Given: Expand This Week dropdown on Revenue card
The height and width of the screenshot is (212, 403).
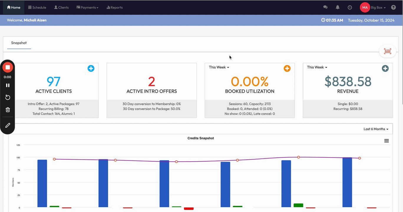Looking at the screenshot, I should click(x=317, y=67).
